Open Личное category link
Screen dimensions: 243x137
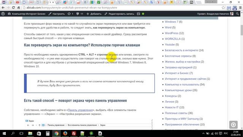(x=169, y=102)
